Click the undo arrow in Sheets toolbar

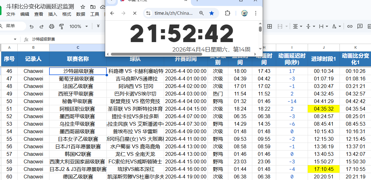(x=31, y=26)
